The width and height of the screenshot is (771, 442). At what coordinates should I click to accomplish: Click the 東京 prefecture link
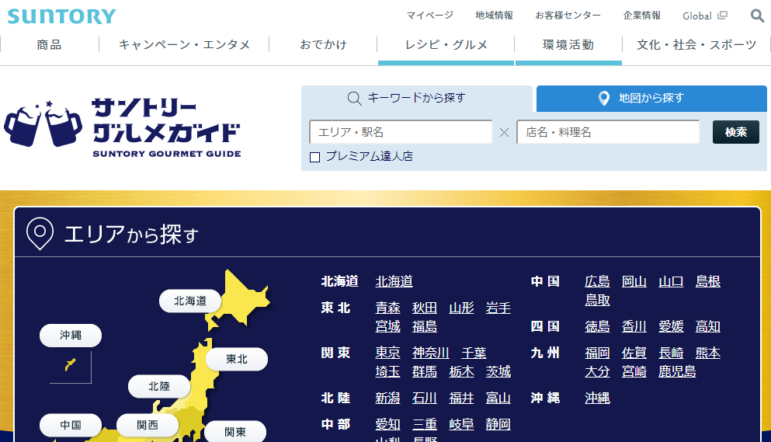tap(387, 353)
